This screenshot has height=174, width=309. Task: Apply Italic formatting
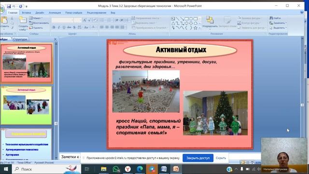[x=59, y=27]
